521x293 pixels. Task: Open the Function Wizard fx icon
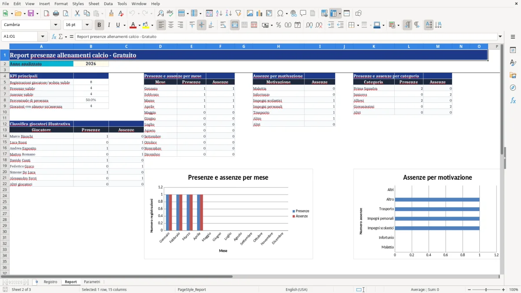pyautogui.click(x=54, y=36)
